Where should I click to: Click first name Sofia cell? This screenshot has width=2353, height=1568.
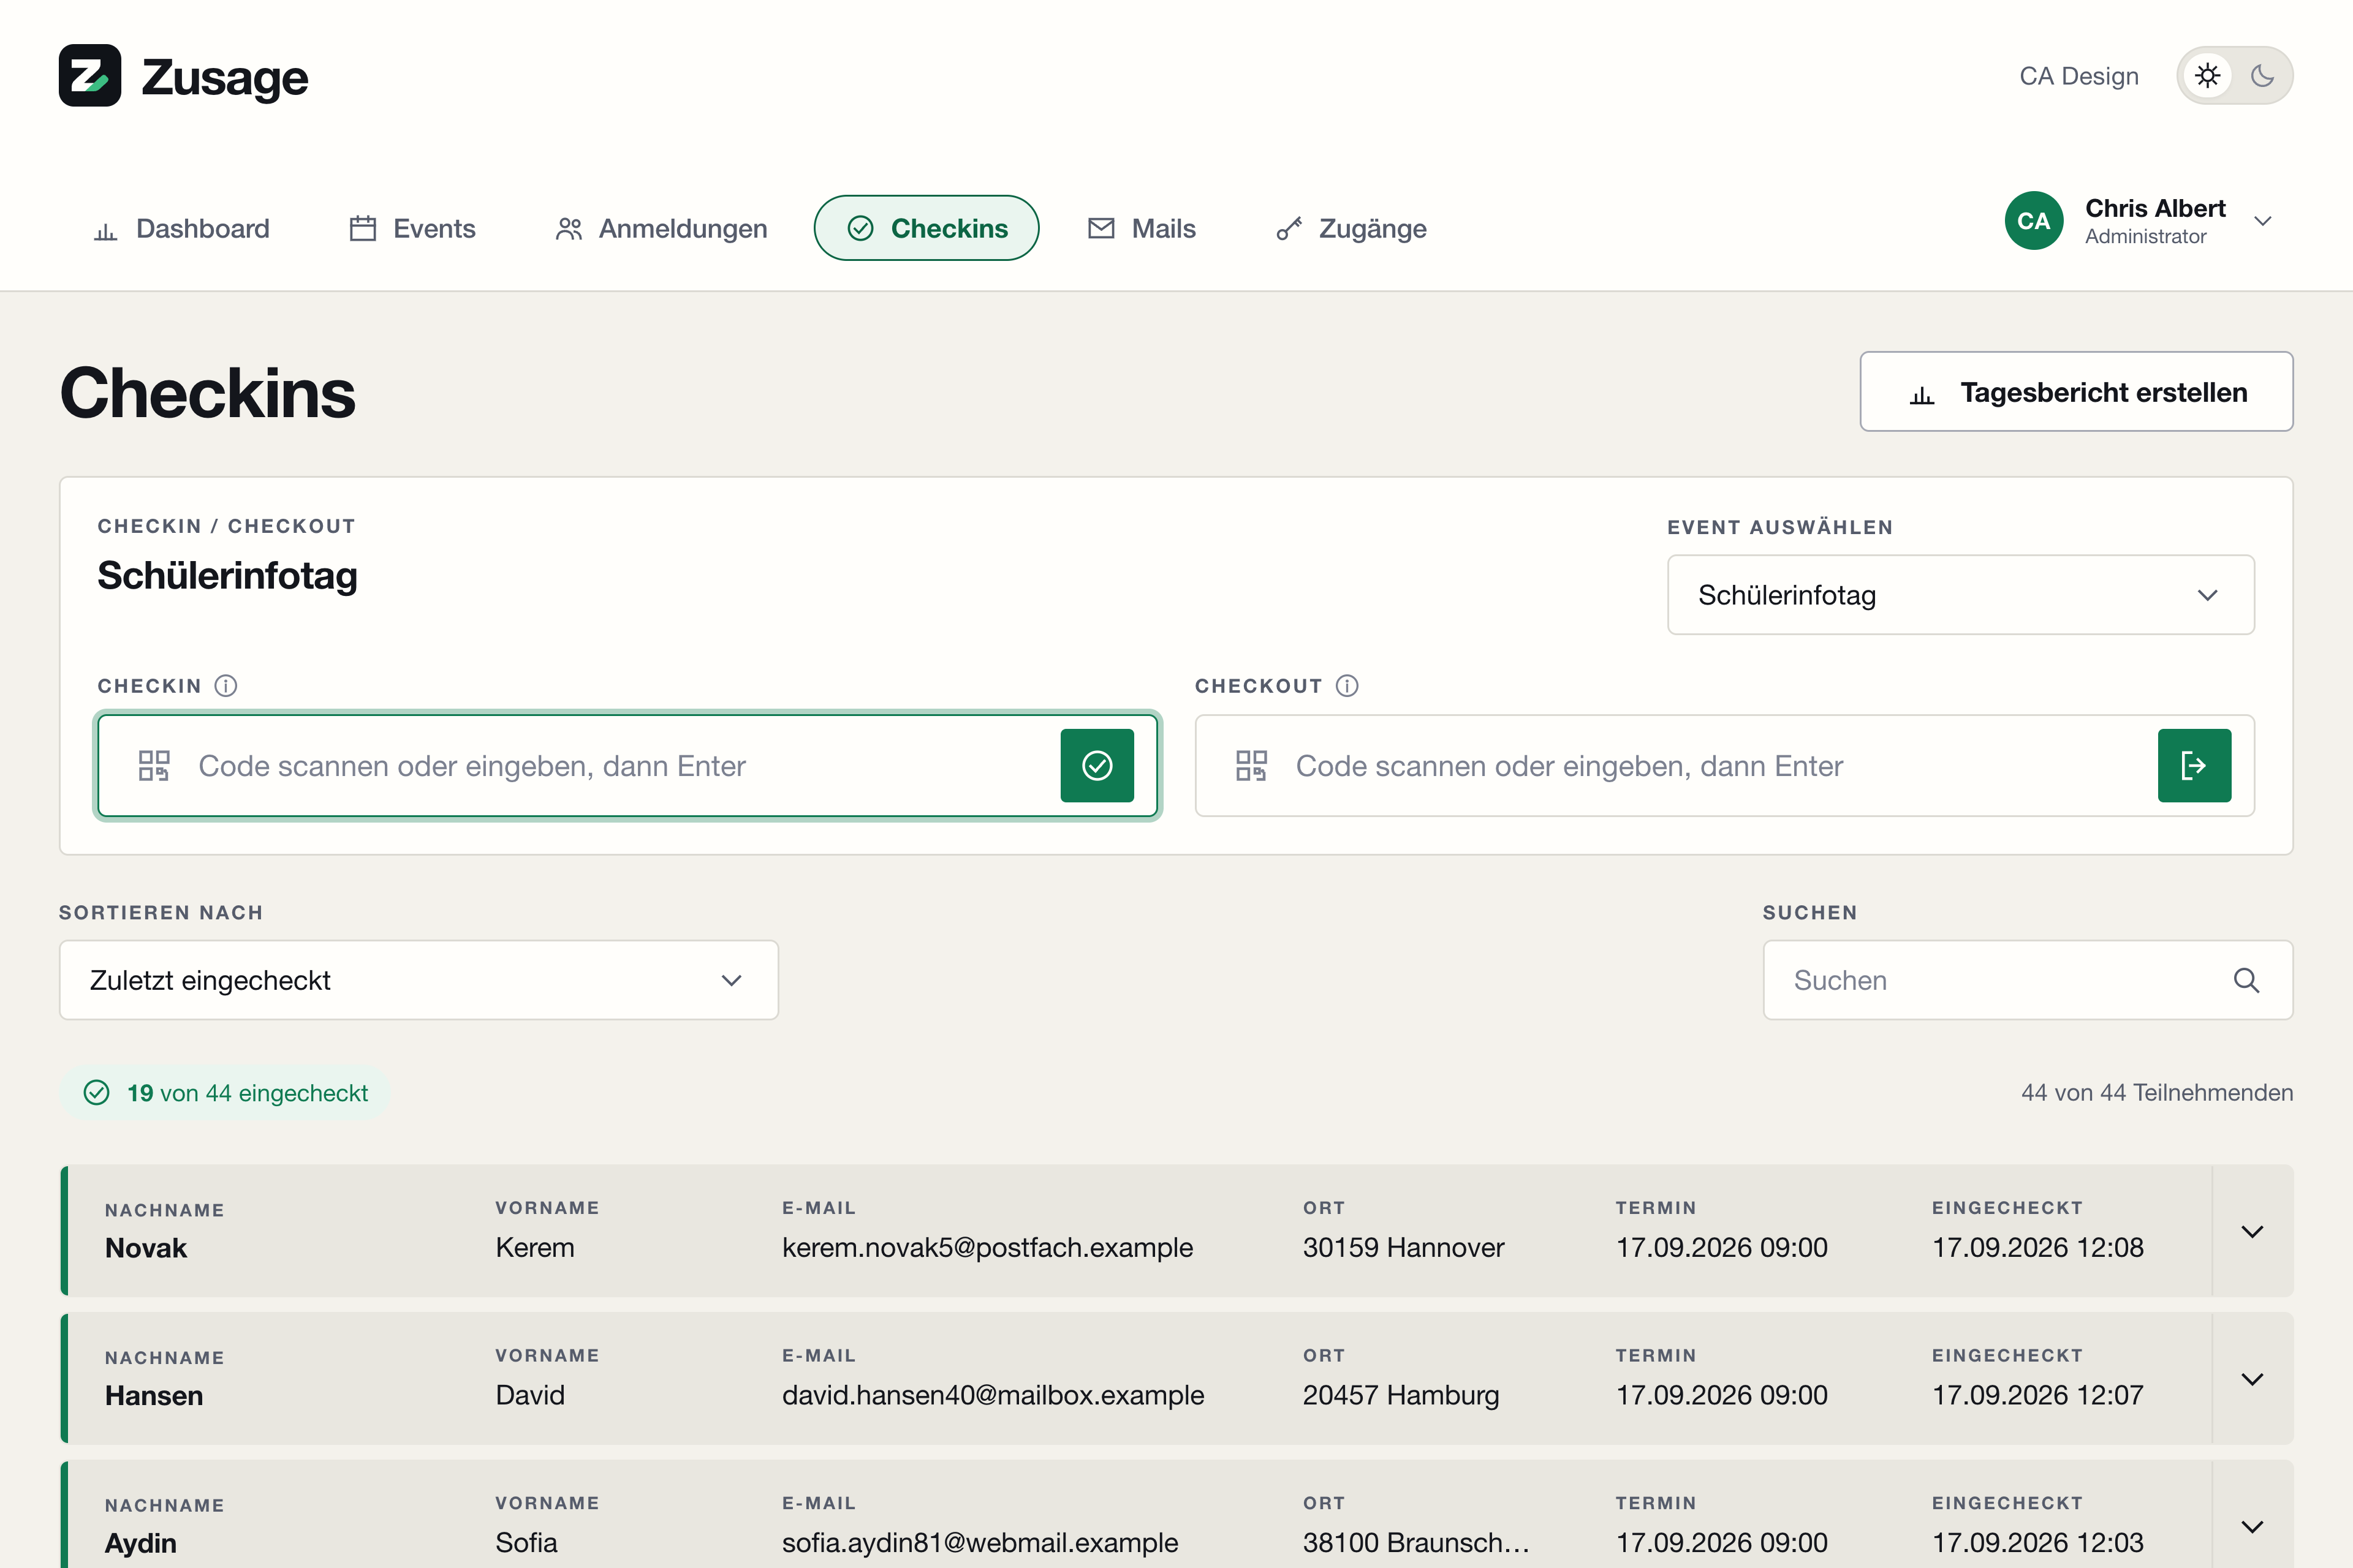pos(526,1543)
